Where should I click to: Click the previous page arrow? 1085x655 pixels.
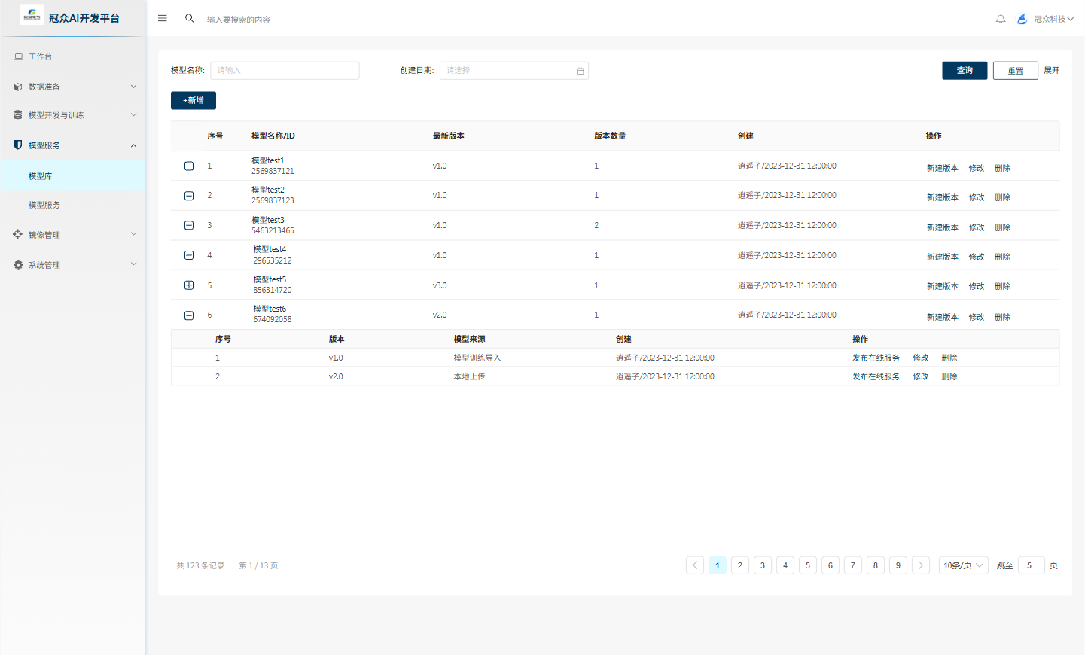[695, 565]
